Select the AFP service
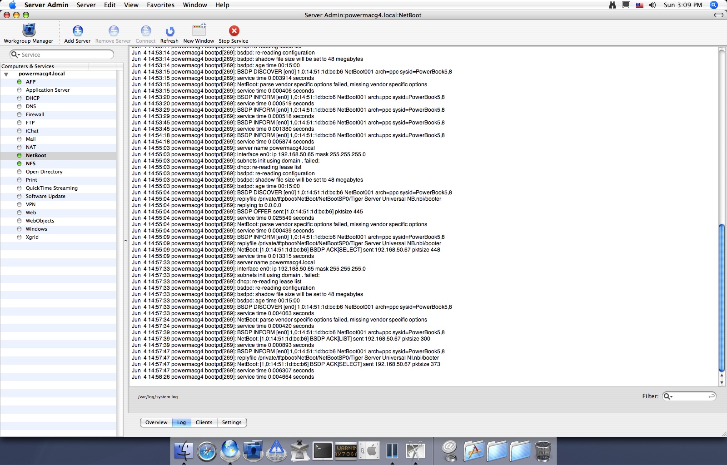The height and width of the screenshot is (465, 727). [58, 82]
